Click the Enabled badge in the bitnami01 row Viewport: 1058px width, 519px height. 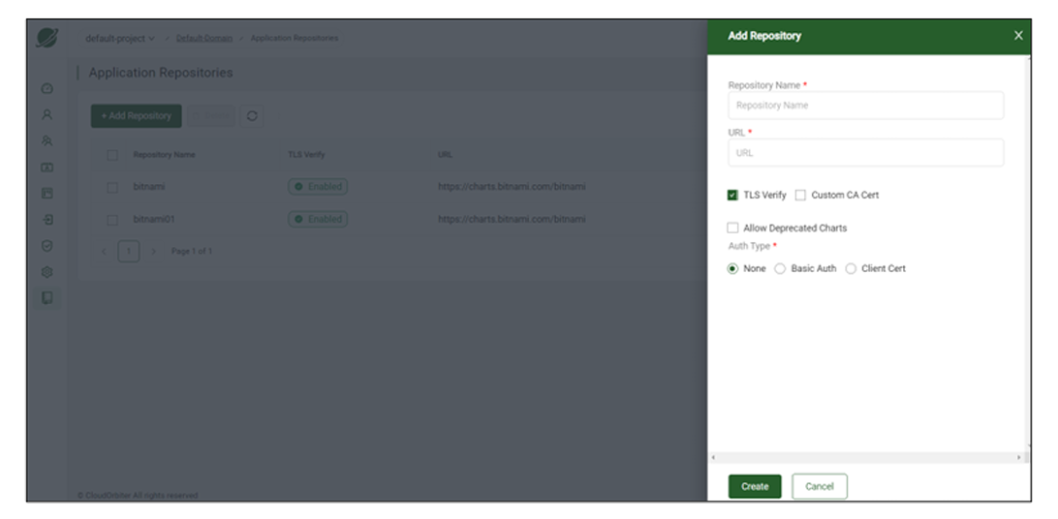(318, 219)
